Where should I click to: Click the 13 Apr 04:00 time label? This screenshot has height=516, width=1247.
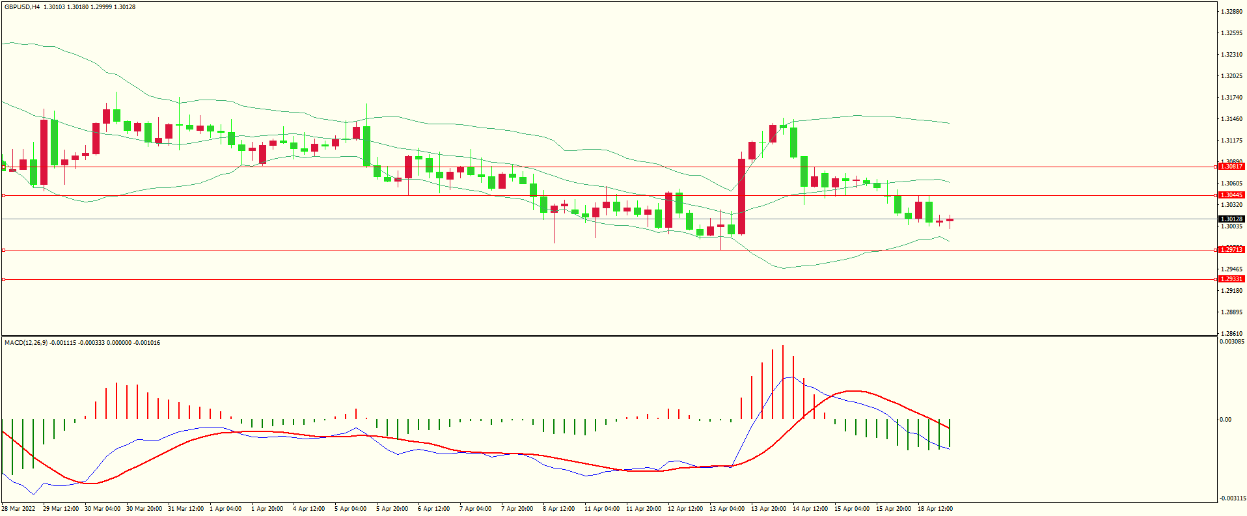727,509
